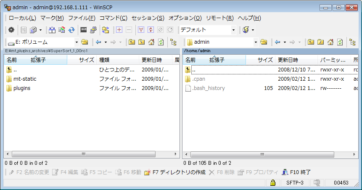This screenshot has height=190, width=362.
Task: Sort local panel by サイズ column
Action: point(82,60)
